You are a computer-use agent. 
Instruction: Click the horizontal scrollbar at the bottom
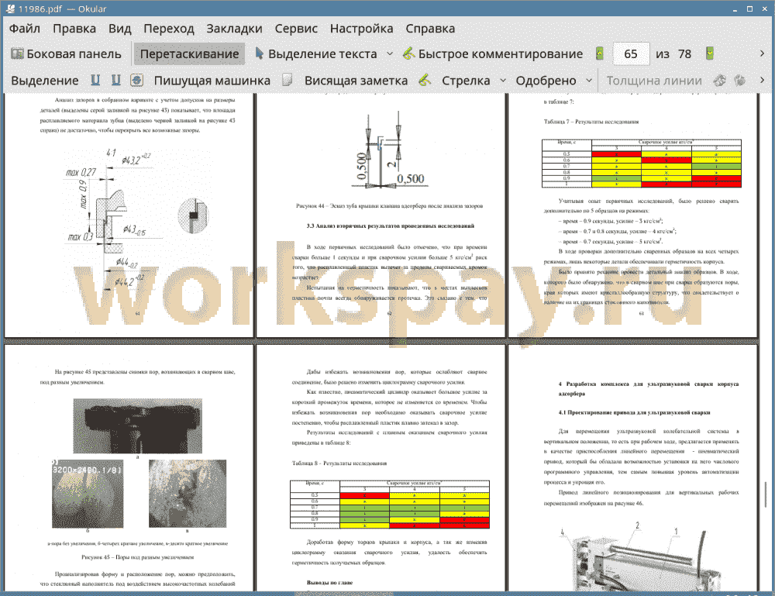point(343,593)
